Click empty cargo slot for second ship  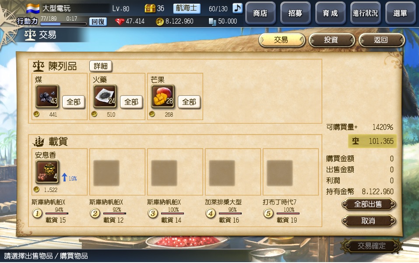coord(106,173)
